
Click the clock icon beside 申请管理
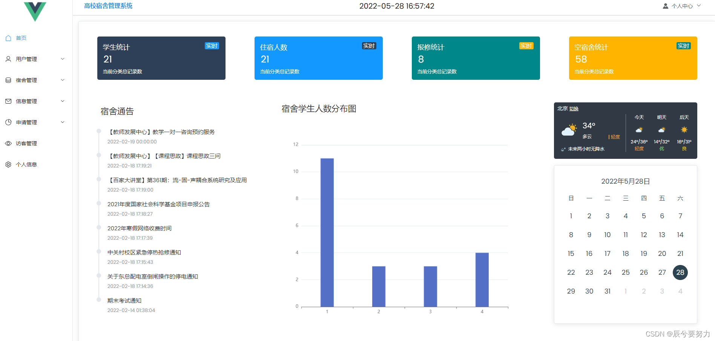click(8, 122)
